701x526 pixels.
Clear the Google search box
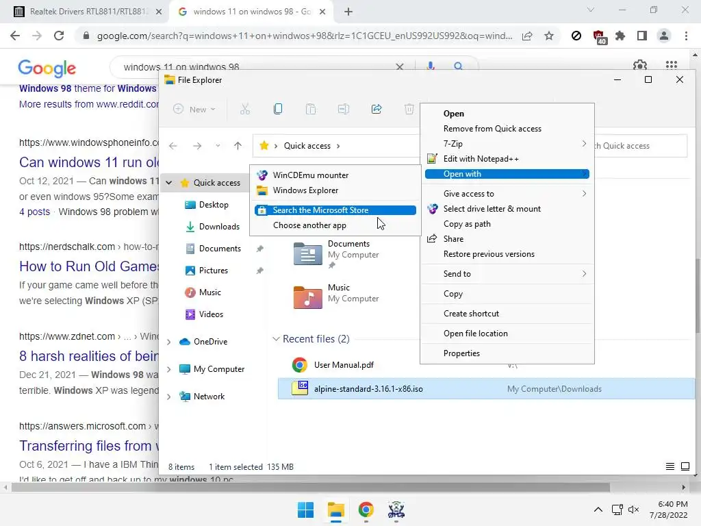pyautogui.click(x=400, y=66)
